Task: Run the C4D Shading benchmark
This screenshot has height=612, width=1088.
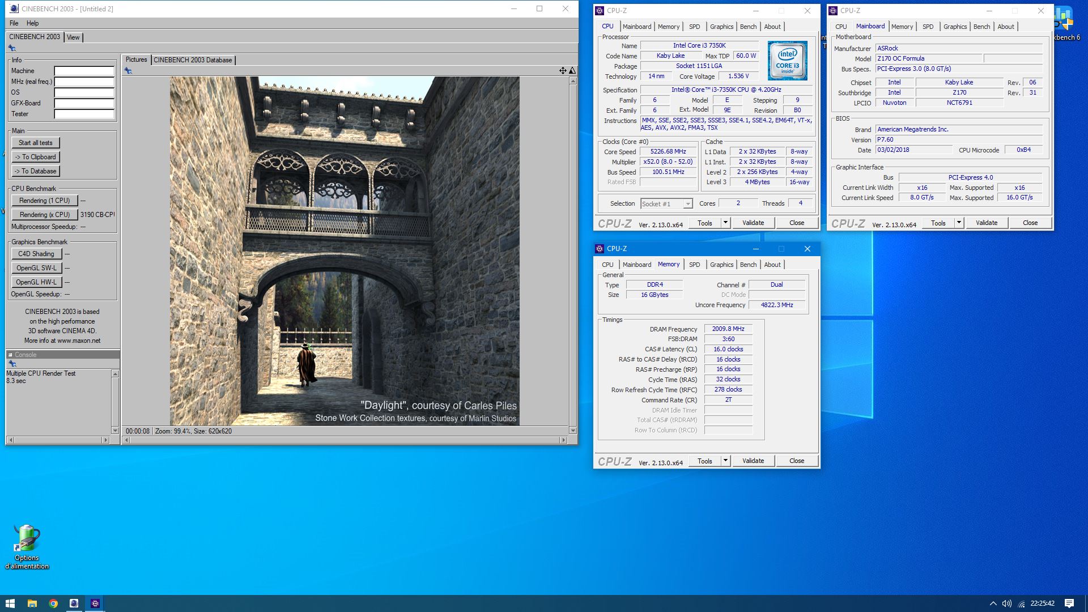Action: coord(36,254)
